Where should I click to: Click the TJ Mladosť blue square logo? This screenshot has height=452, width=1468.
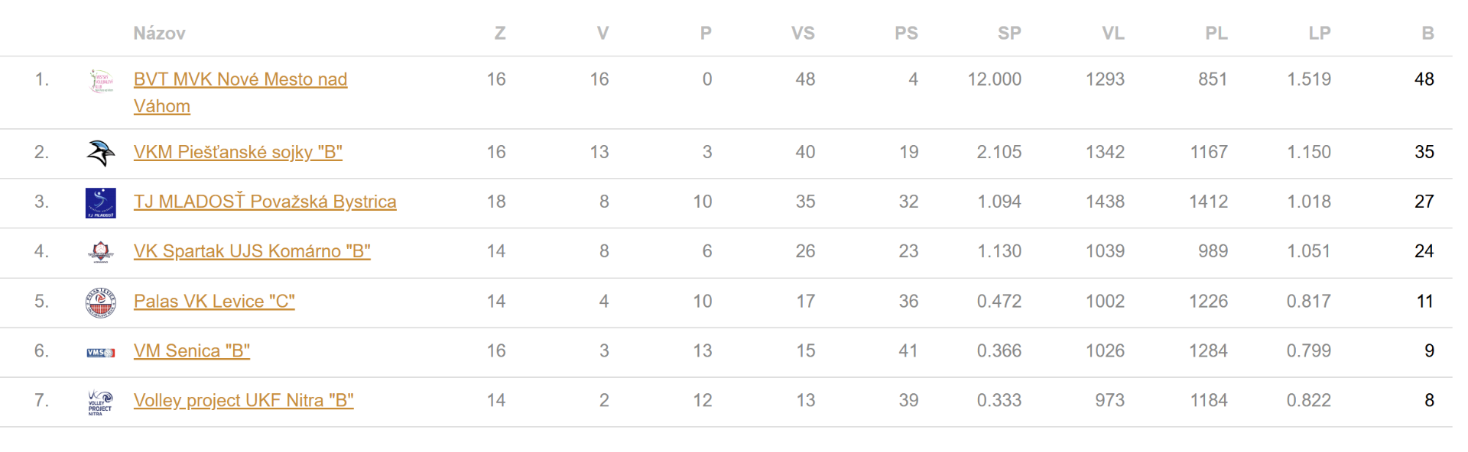tap(101, 203)
